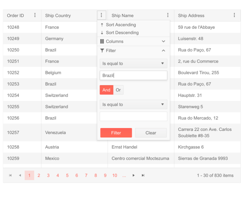Apply with the red Filter button
The image size is (244, 202).
pyautogui.click(x=116, y=133)
